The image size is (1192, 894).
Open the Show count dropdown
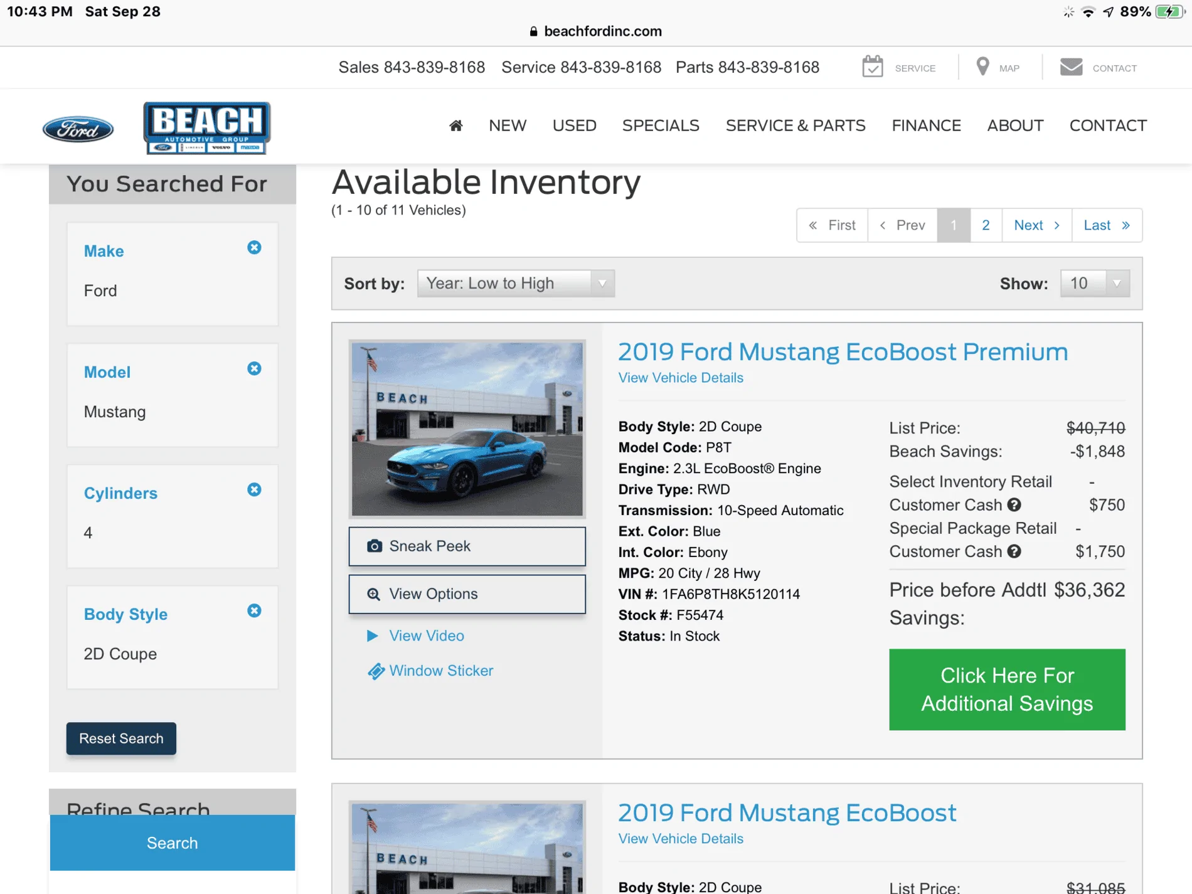click(x=1095, y=284)
